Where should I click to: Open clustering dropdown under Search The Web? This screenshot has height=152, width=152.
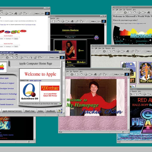point(9,46)
